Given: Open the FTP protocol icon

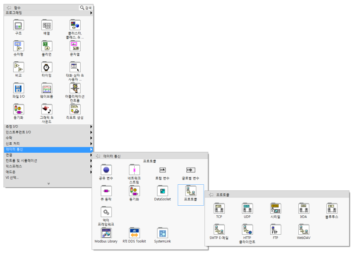Looking at the screenshot, I should 276,229.
